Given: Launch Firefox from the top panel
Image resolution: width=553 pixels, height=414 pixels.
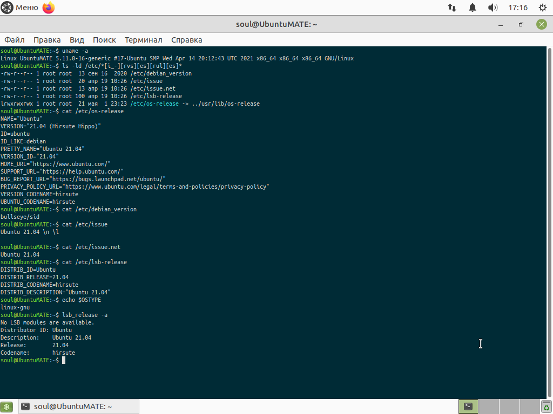Looking at the screenshot, I should point(49,8).
